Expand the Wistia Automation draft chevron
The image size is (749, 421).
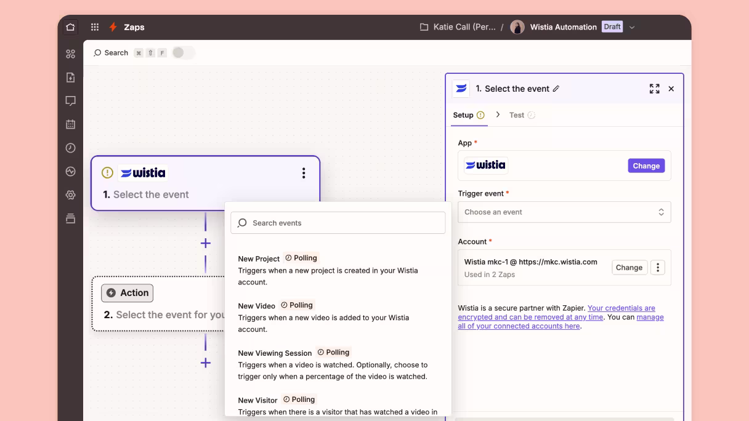(632, 27)
